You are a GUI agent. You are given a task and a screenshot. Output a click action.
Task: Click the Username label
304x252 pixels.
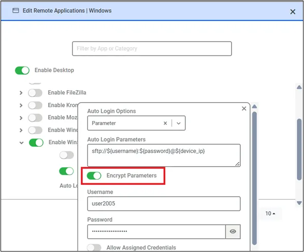(x=100, y=192)
